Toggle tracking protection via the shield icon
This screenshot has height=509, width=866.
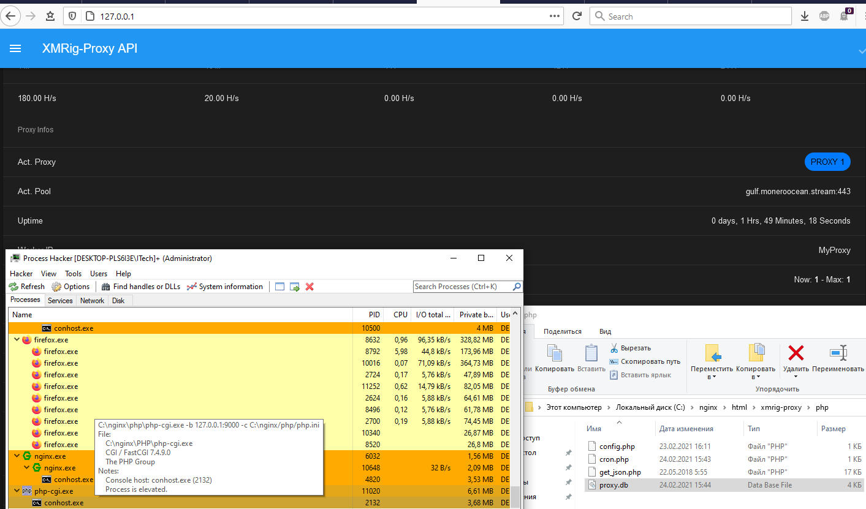72,16
